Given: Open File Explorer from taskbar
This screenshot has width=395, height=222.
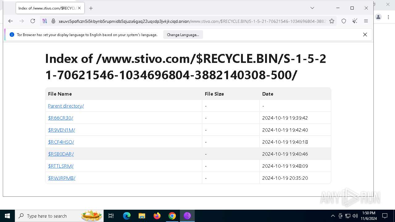Looking at the screenshot, I should (x=142, y=216).
